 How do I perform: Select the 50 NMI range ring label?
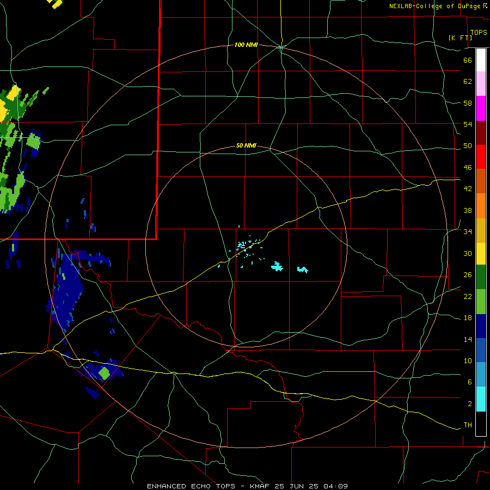click(x=246, y=145)
